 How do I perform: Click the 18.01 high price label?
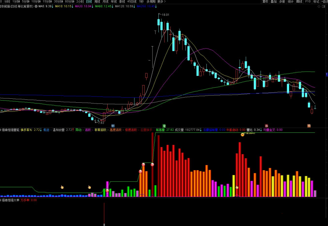point(165,15)
